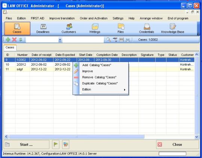Open the Cases module
The height and width of the screenshot is (158, 202).
tap(17, 29)
